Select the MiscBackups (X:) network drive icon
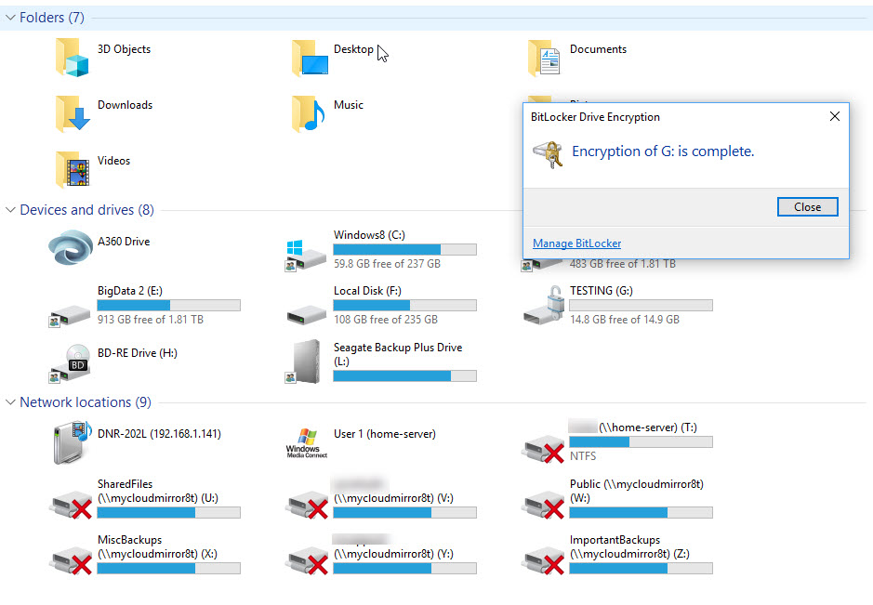 pyautogui.click(x=72, y=559)
